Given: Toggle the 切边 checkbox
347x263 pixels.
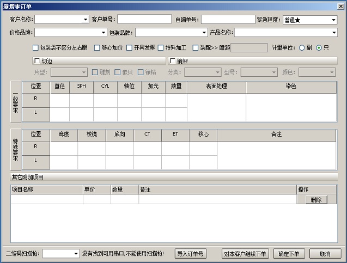Looking at the screenshot, I should [37, 61].
